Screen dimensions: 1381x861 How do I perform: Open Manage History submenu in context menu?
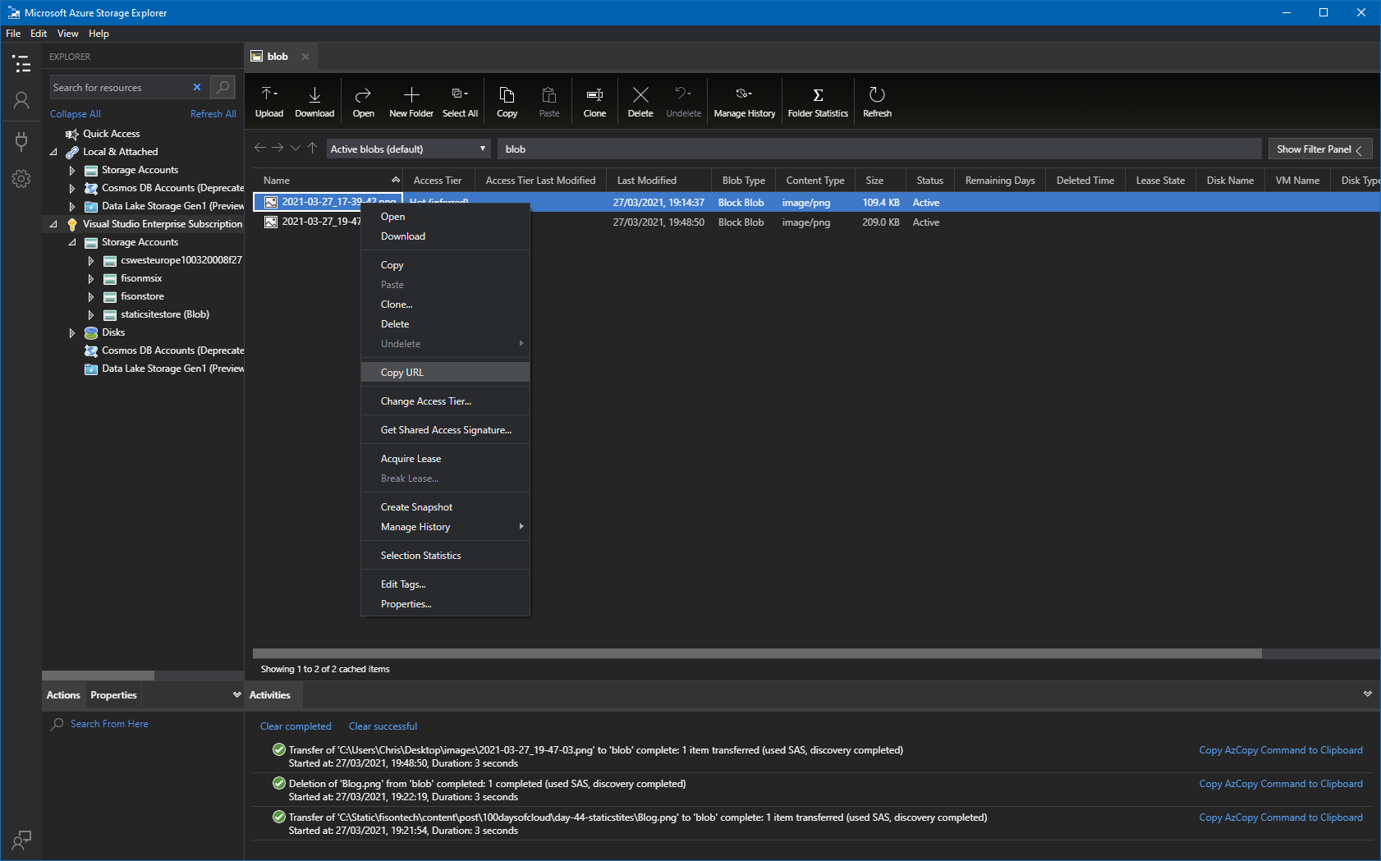pyautogui.click(x=445, y=527)
